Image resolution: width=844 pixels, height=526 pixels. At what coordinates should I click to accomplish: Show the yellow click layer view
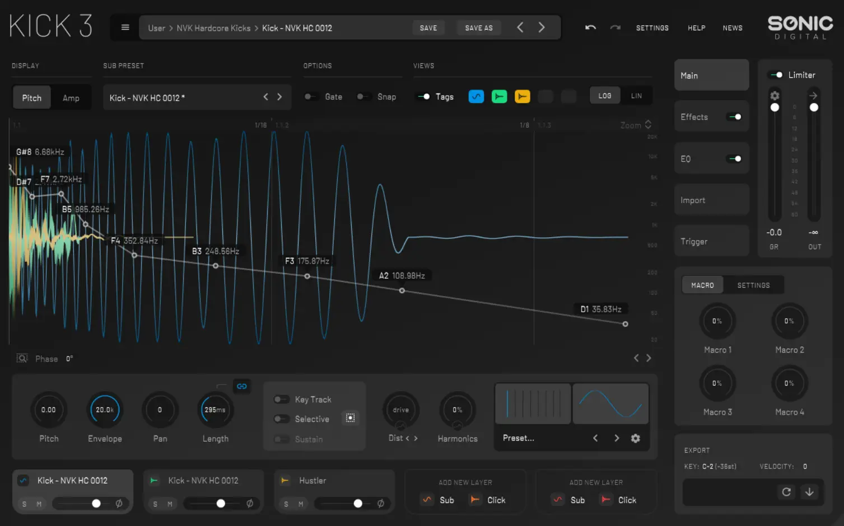click(x=522, y=96)
